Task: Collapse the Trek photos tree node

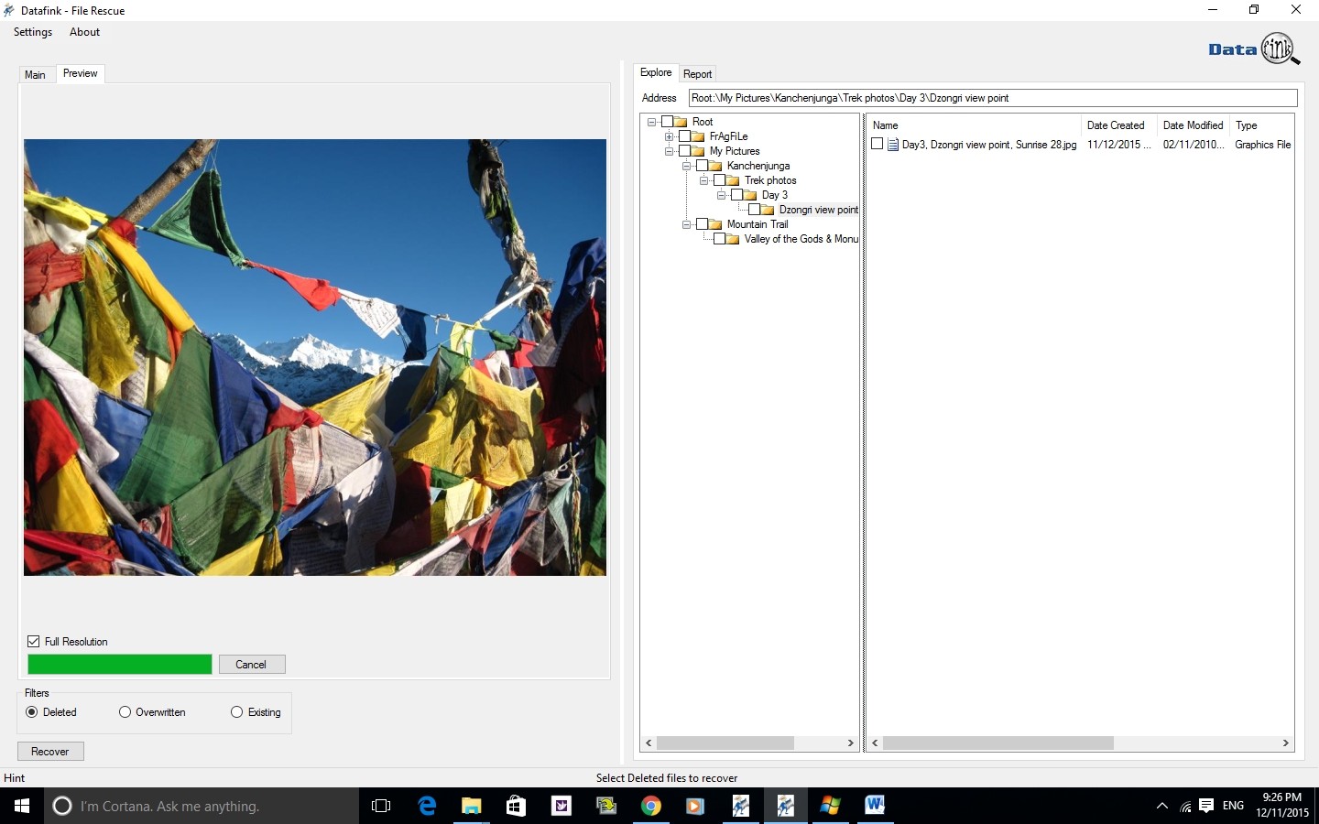Action: (703, 180)
